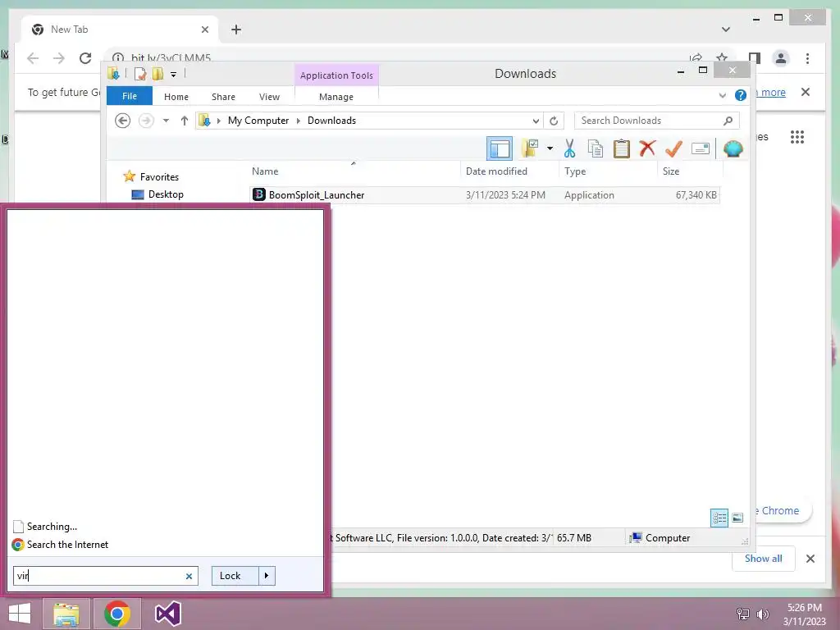This screenshot has height=630, width=840.
Task: Toggle the preview pane layout icon
Action: (500, 148)
